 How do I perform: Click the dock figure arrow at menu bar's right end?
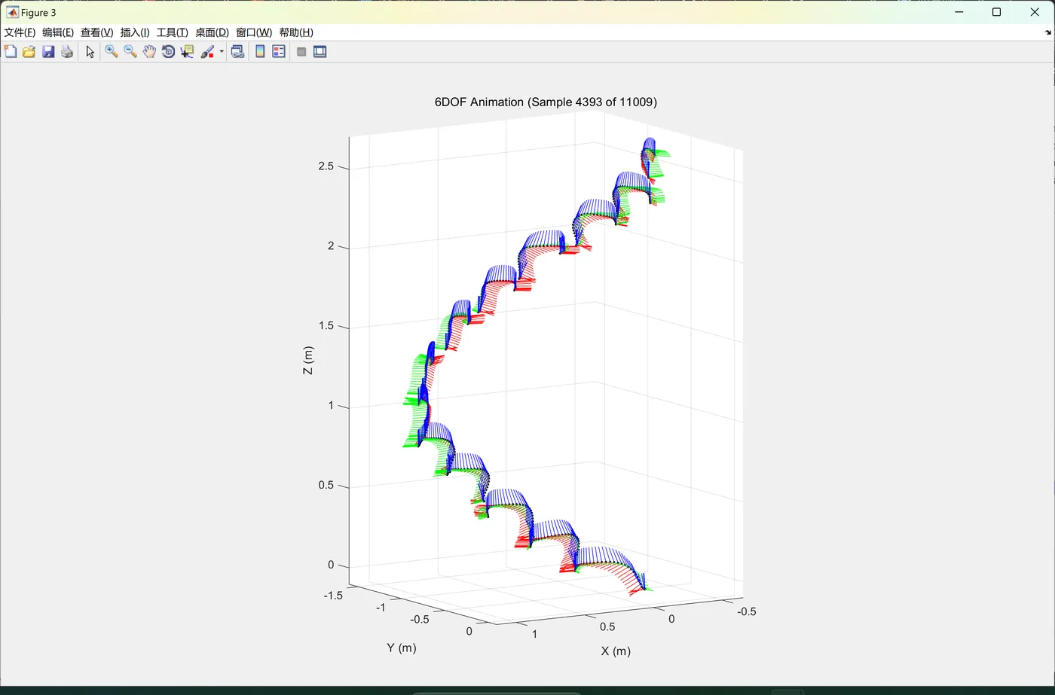(x=1047, y=32)
